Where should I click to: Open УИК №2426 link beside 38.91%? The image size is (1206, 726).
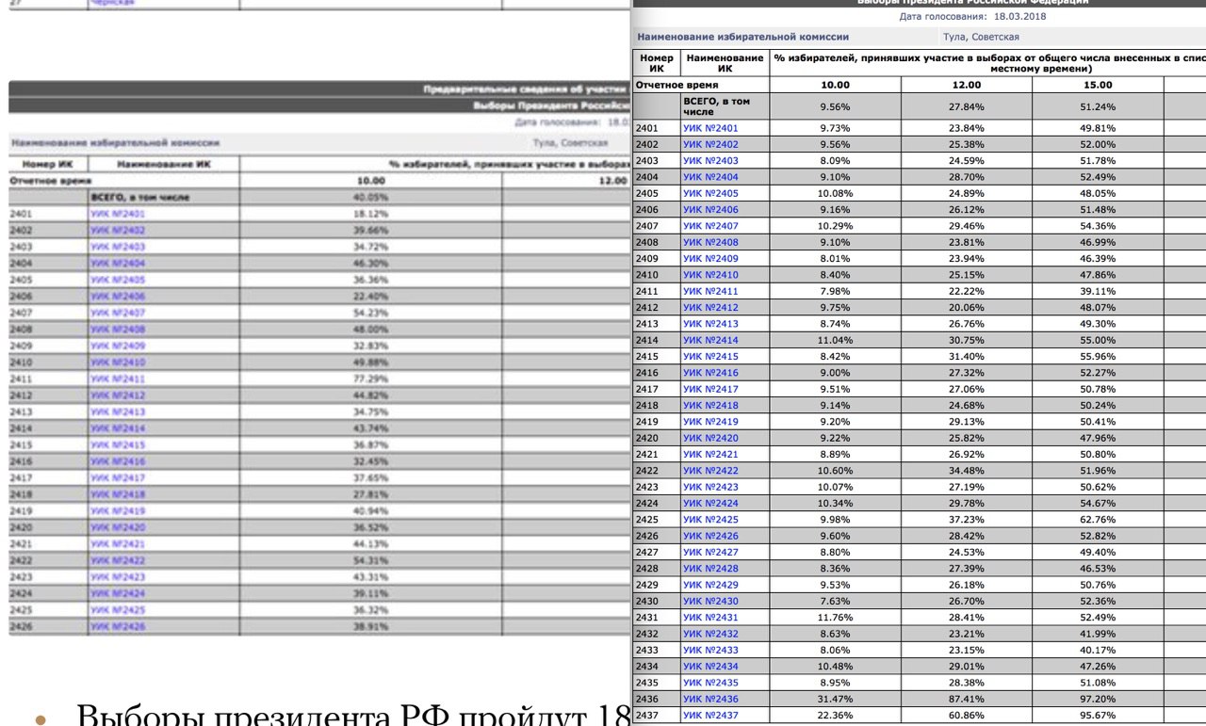(x=119, y=624)
